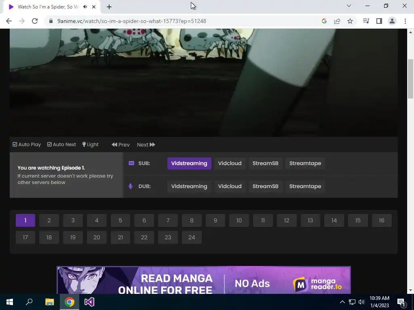This screenshot has width=414, height=310.
Task: Click the page vertical scrollbar thumb
Action: (x=410, y=79)
